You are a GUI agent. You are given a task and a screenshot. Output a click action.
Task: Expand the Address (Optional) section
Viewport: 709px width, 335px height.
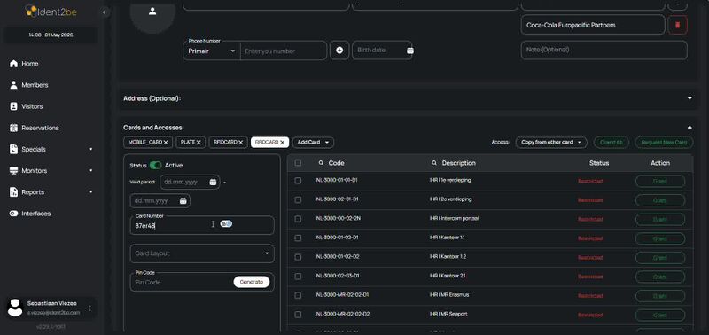click(690, 98)
